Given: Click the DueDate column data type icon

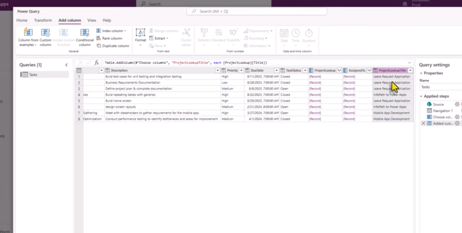Looking at the screenshot, I should coord(247,70).
